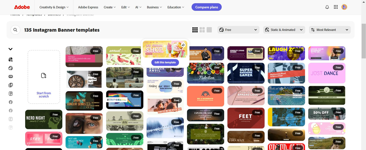Click the Static & Animated filter icon
The height and width of the screenshot is (150, 366).
(x=267, y=30)
